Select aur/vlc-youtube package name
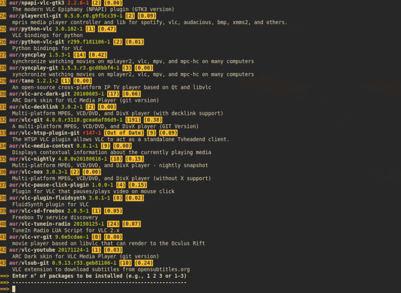401x293 pixels. tap(32, 250)
